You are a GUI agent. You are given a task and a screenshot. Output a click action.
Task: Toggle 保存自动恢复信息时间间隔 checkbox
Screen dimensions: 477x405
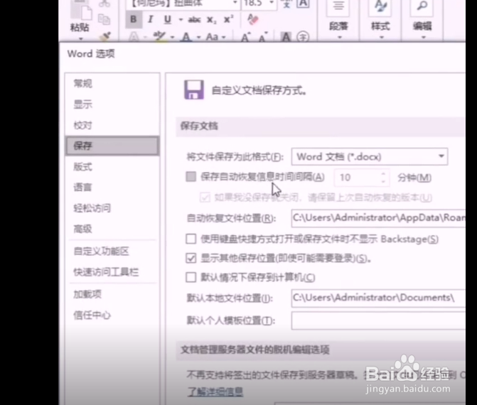coord(191,177)
